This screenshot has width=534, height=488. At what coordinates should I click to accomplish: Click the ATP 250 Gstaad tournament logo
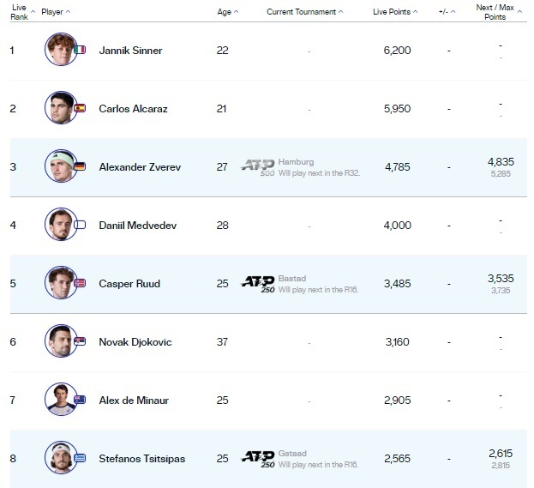tap(258, 458)
